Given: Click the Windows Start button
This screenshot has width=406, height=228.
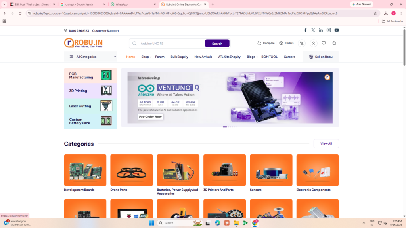Looking at the screenshot, I should tap(151, 223).
